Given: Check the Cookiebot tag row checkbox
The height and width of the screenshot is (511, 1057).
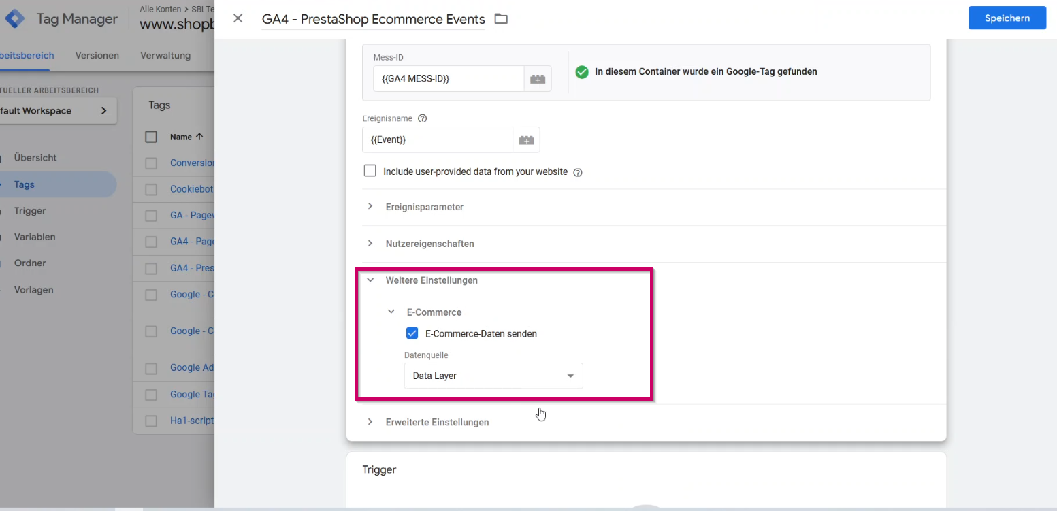Looking at the screenshot, I should [151, 190].
